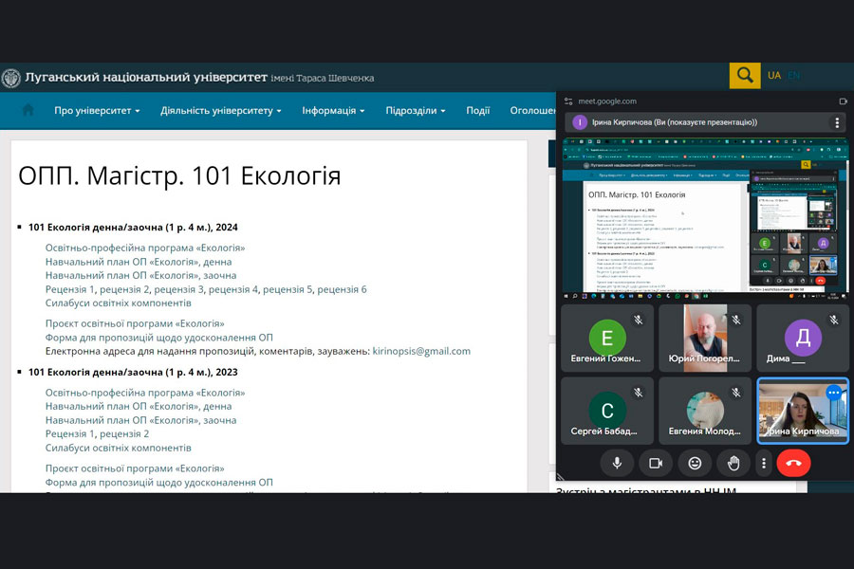Click the muted mic icon on Евгений Гожен tile
Screen dimensions: 854x569
[x=639, y=321]
